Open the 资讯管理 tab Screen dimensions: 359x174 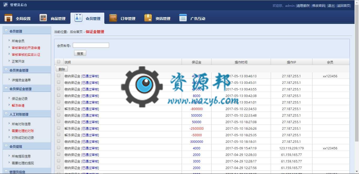[x=157, y=18]
